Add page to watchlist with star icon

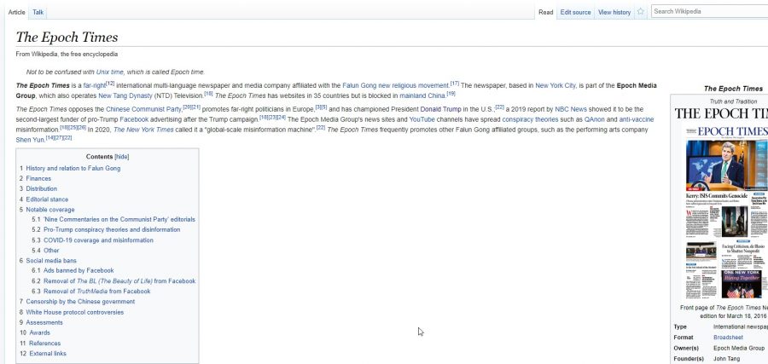coord(640,12)
